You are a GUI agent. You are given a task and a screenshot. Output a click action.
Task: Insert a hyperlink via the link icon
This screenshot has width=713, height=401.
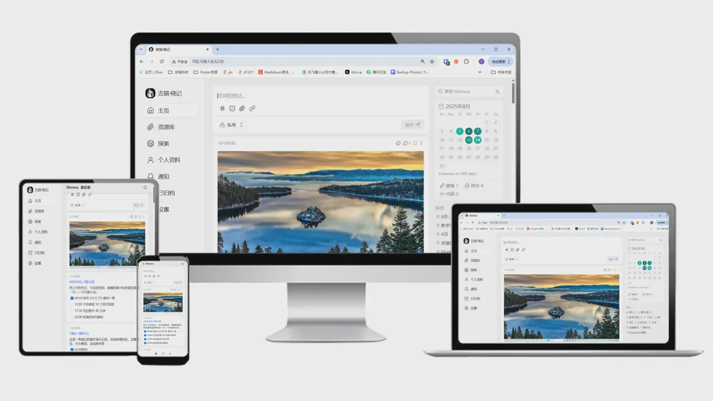pyautogui.click(x=253, y=108)
